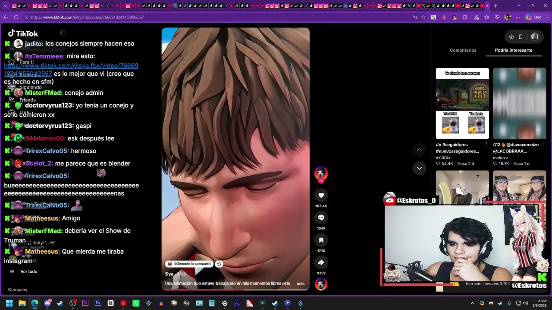Open the davooxeneize recommended video thumbnail

click(519, 103)
